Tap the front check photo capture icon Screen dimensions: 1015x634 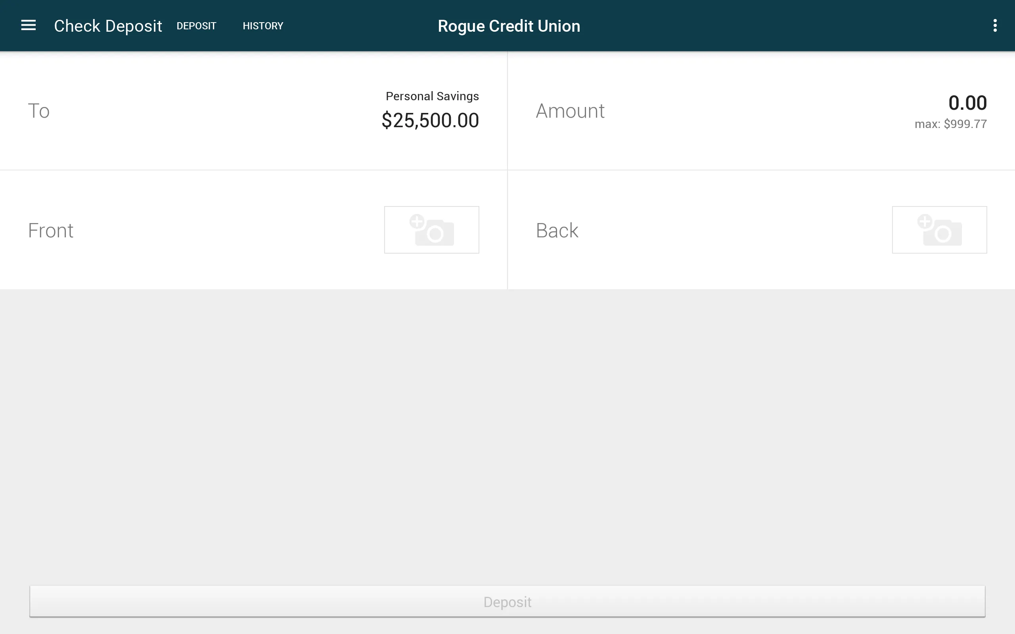pyautogui.click(x=432, y=229)
